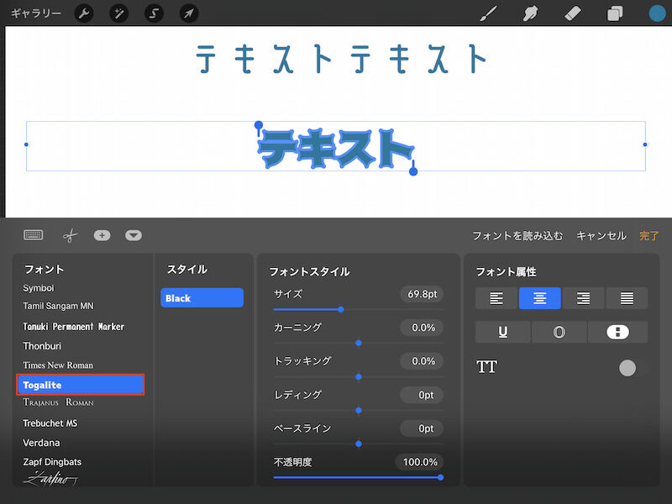Viewport: 672px width, 504px height.
Task: Select the Togalite font
Action: click(x=81, y=385)
